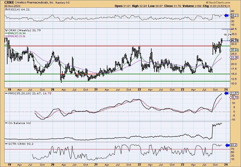Image resolution: width=241 pixels, height=167 pixels.
Task: Click the Nasdaq GS exchange label
Action: (x=62, y=3)
